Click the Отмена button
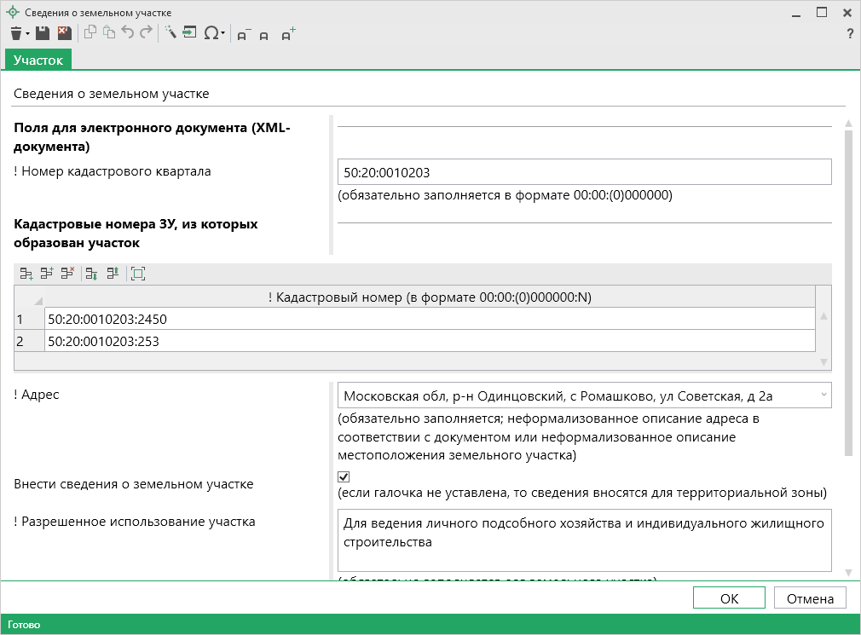Viewport: 861px width, 635px height. click(809, 598)
